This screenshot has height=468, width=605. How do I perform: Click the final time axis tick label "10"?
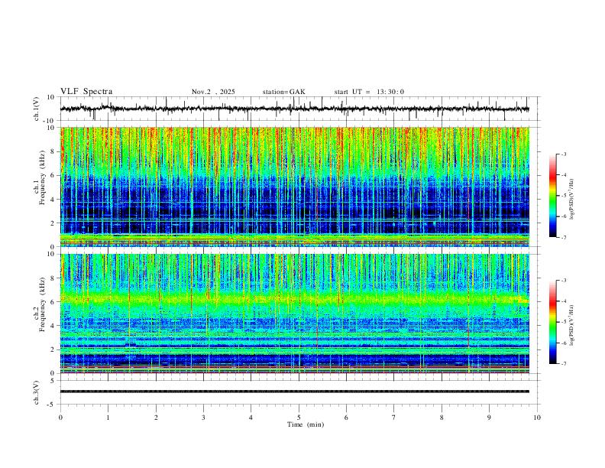pyautogui.click(x=537, y=418)
